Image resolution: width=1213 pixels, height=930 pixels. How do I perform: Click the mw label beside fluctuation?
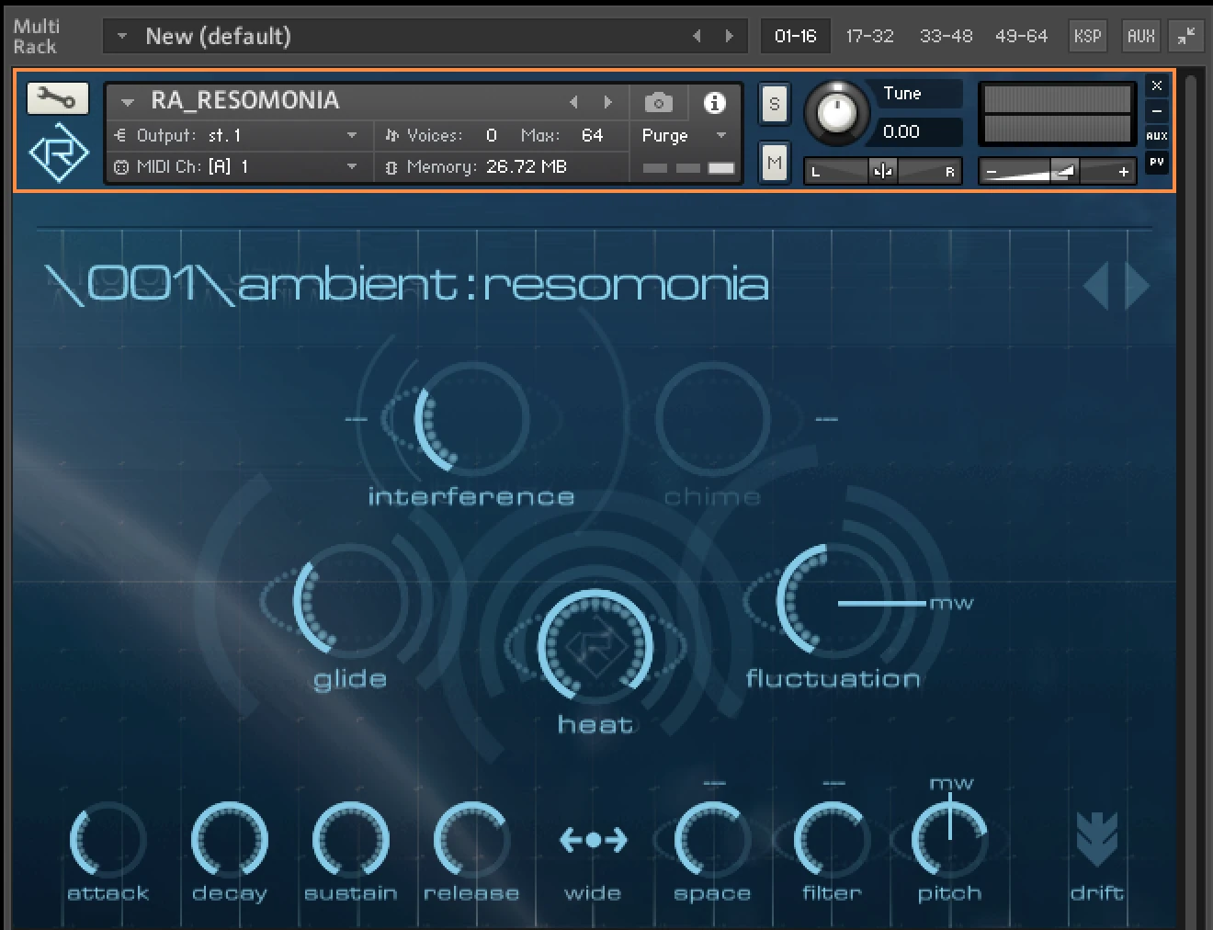[951, 604]
